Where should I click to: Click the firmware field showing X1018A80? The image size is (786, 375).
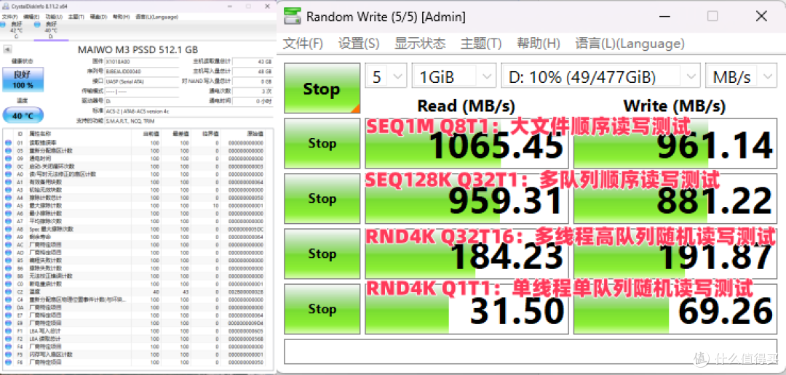point(142,62)
